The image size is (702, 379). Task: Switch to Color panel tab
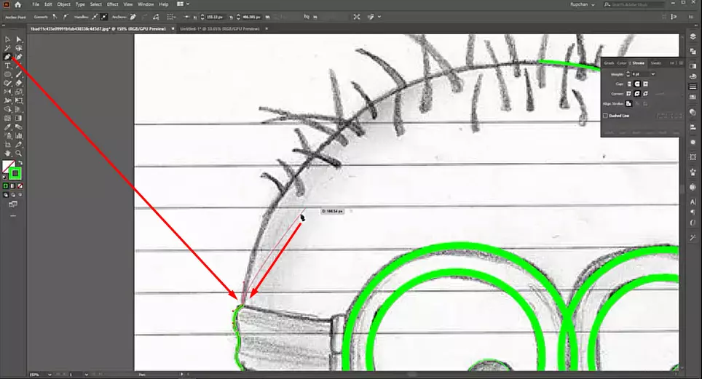(622, 63)
